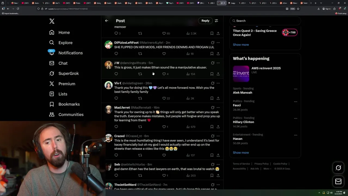Bookmark J W's post
This screenshot has height=196, width=348.
click(212, 74)
